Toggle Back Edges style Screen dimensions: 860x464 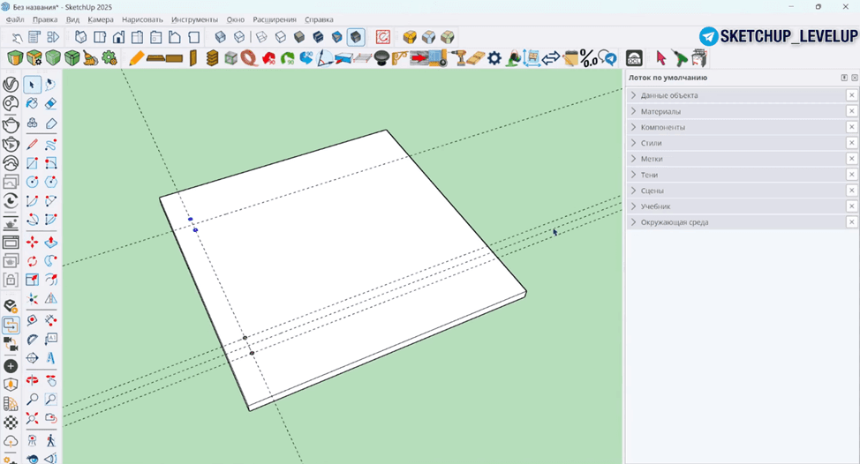[x=239, y=37]
